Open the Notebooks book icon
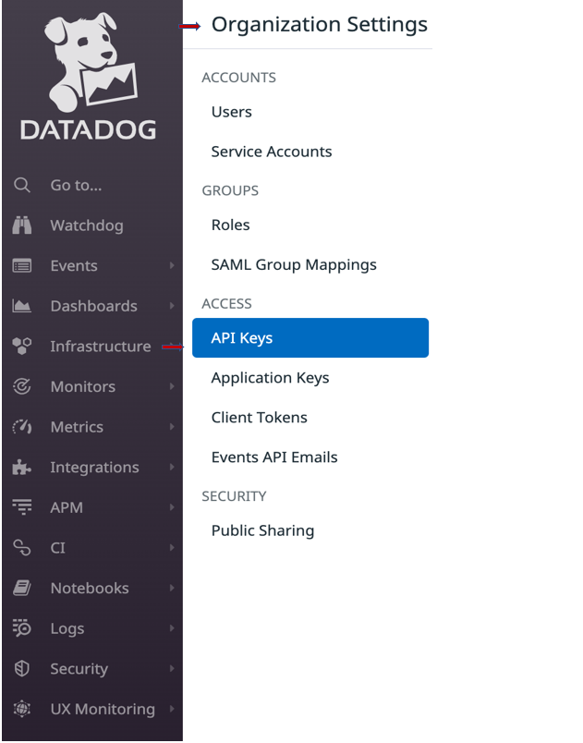This screenshot has width=583, height=743. (x=22, y=589)
